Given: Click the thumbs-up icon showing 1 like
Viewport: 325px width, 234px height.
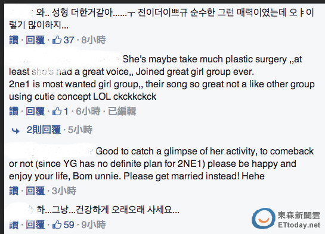Looking at the screenshot, I should 57,111.
